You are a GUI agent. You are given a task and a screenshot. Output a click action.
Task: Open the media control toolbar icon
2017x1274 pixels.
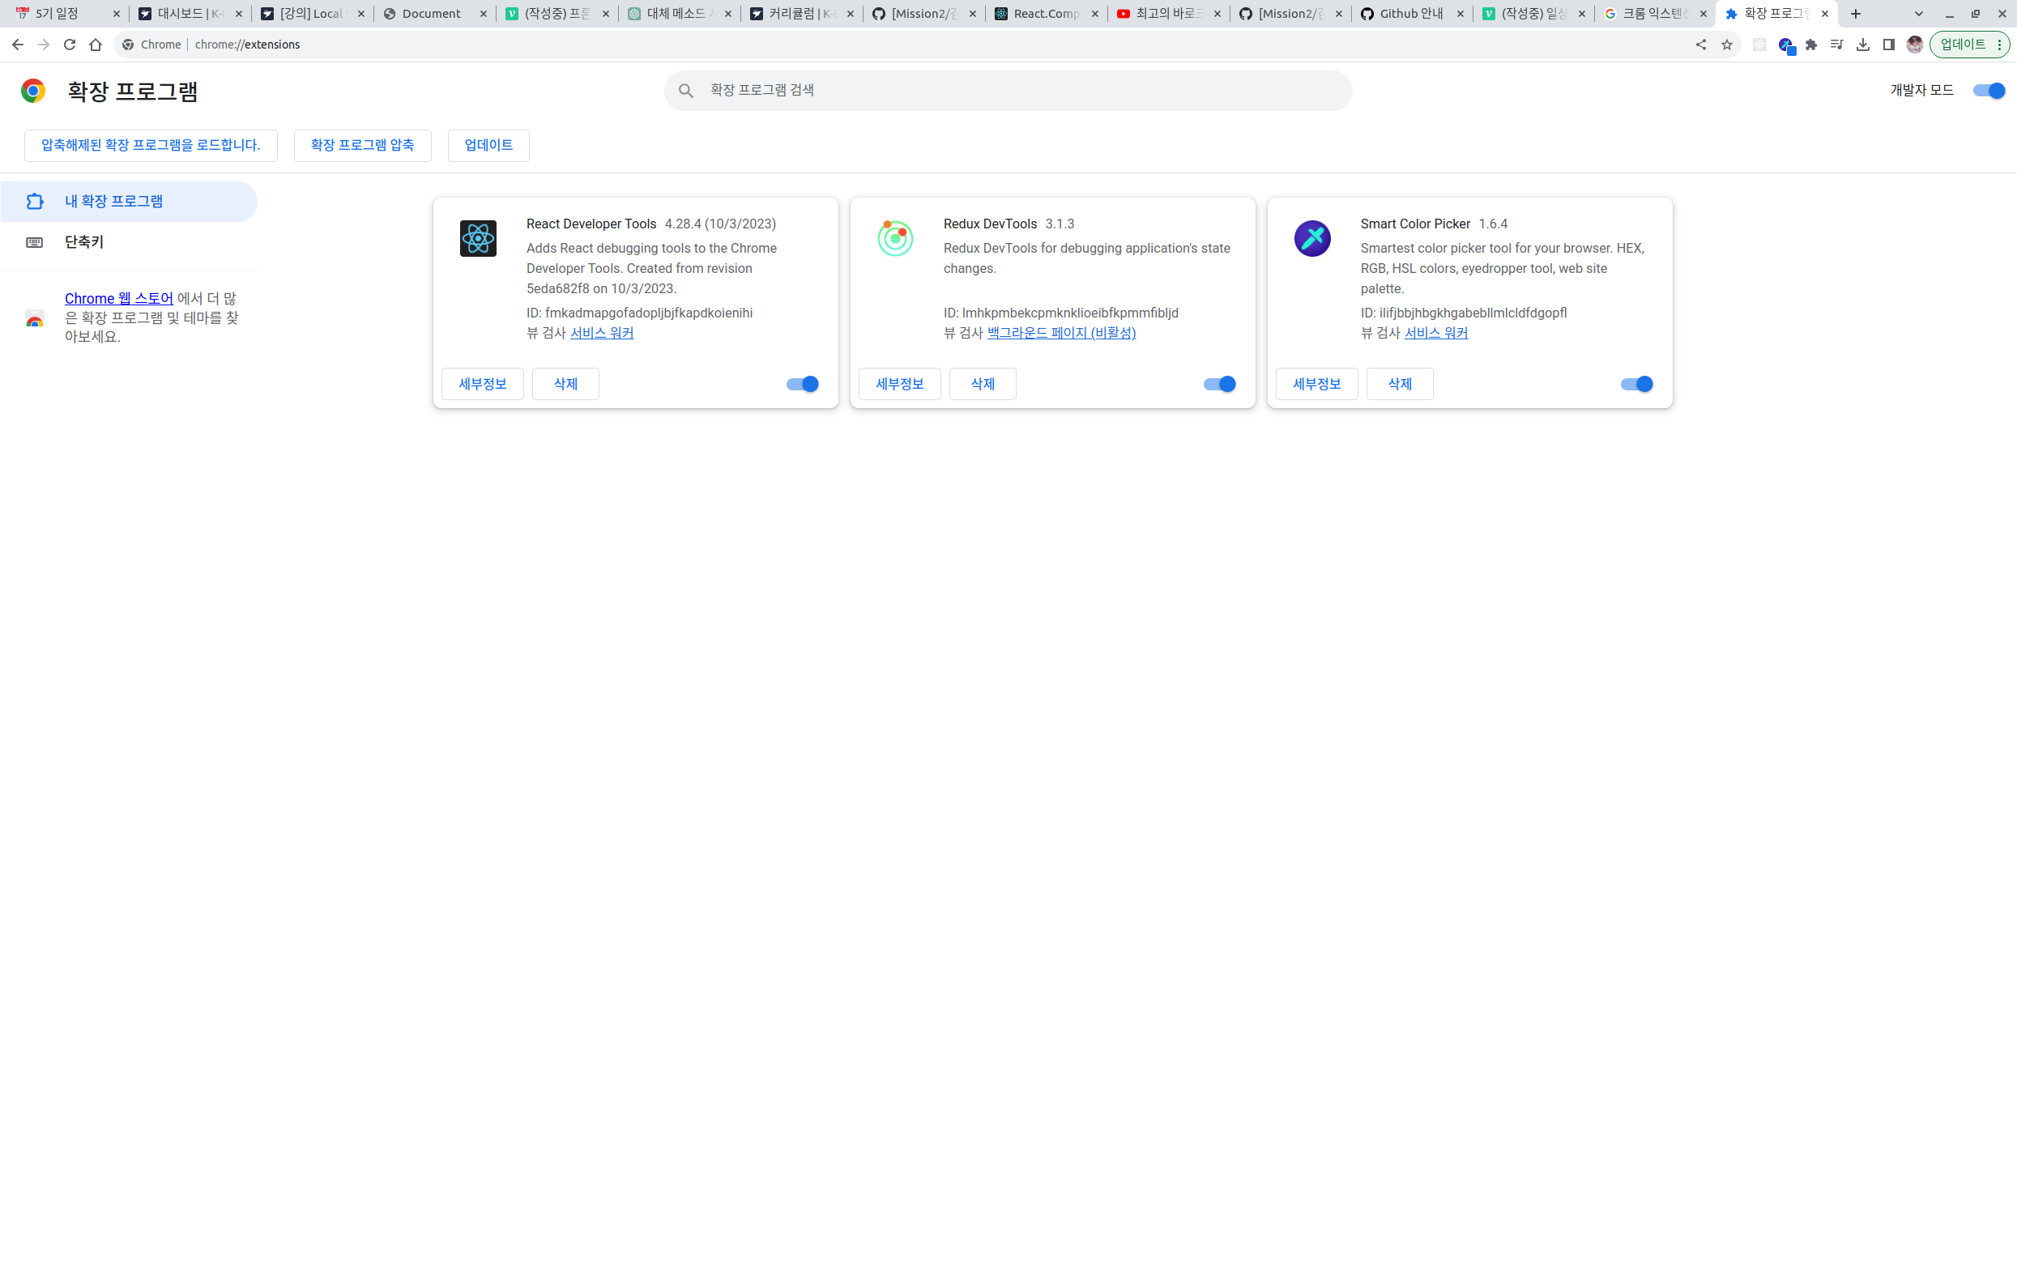click(1837, 45)
